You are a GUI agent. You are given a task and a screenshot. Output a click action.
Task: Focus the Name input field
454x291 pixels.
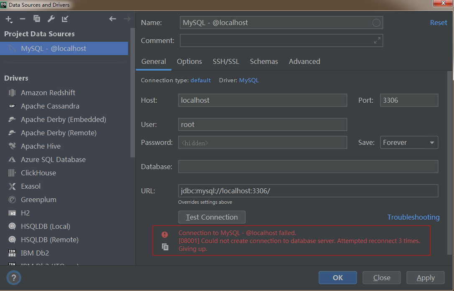click(281, 23)
